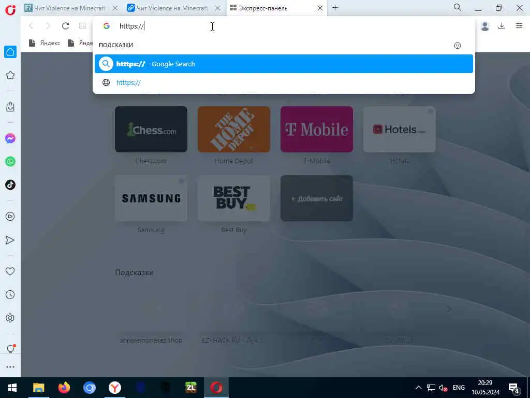Image resolution: width=530 pixels, height=398 pixels.
Task: Click the address bar text field
Action: click(284, 26)
